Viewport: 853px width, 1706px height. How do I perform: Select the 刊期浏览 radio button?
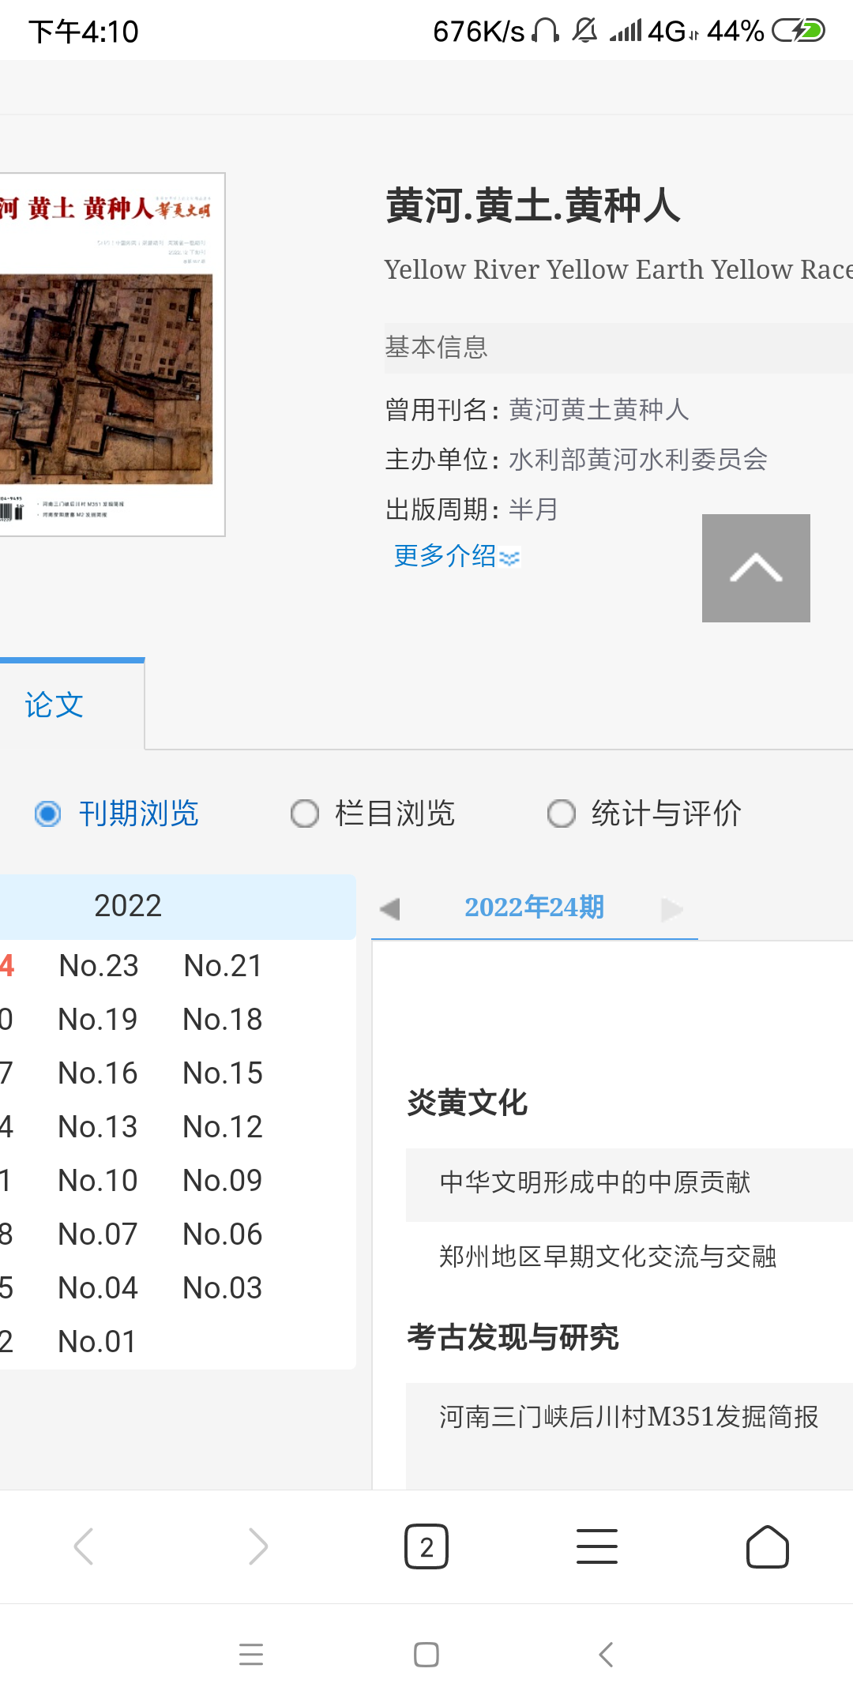pyautogui.click(x=48, y=814)
